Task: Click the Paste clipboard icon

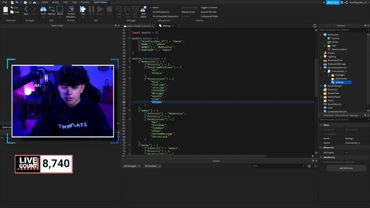Action: coord(5,10)
